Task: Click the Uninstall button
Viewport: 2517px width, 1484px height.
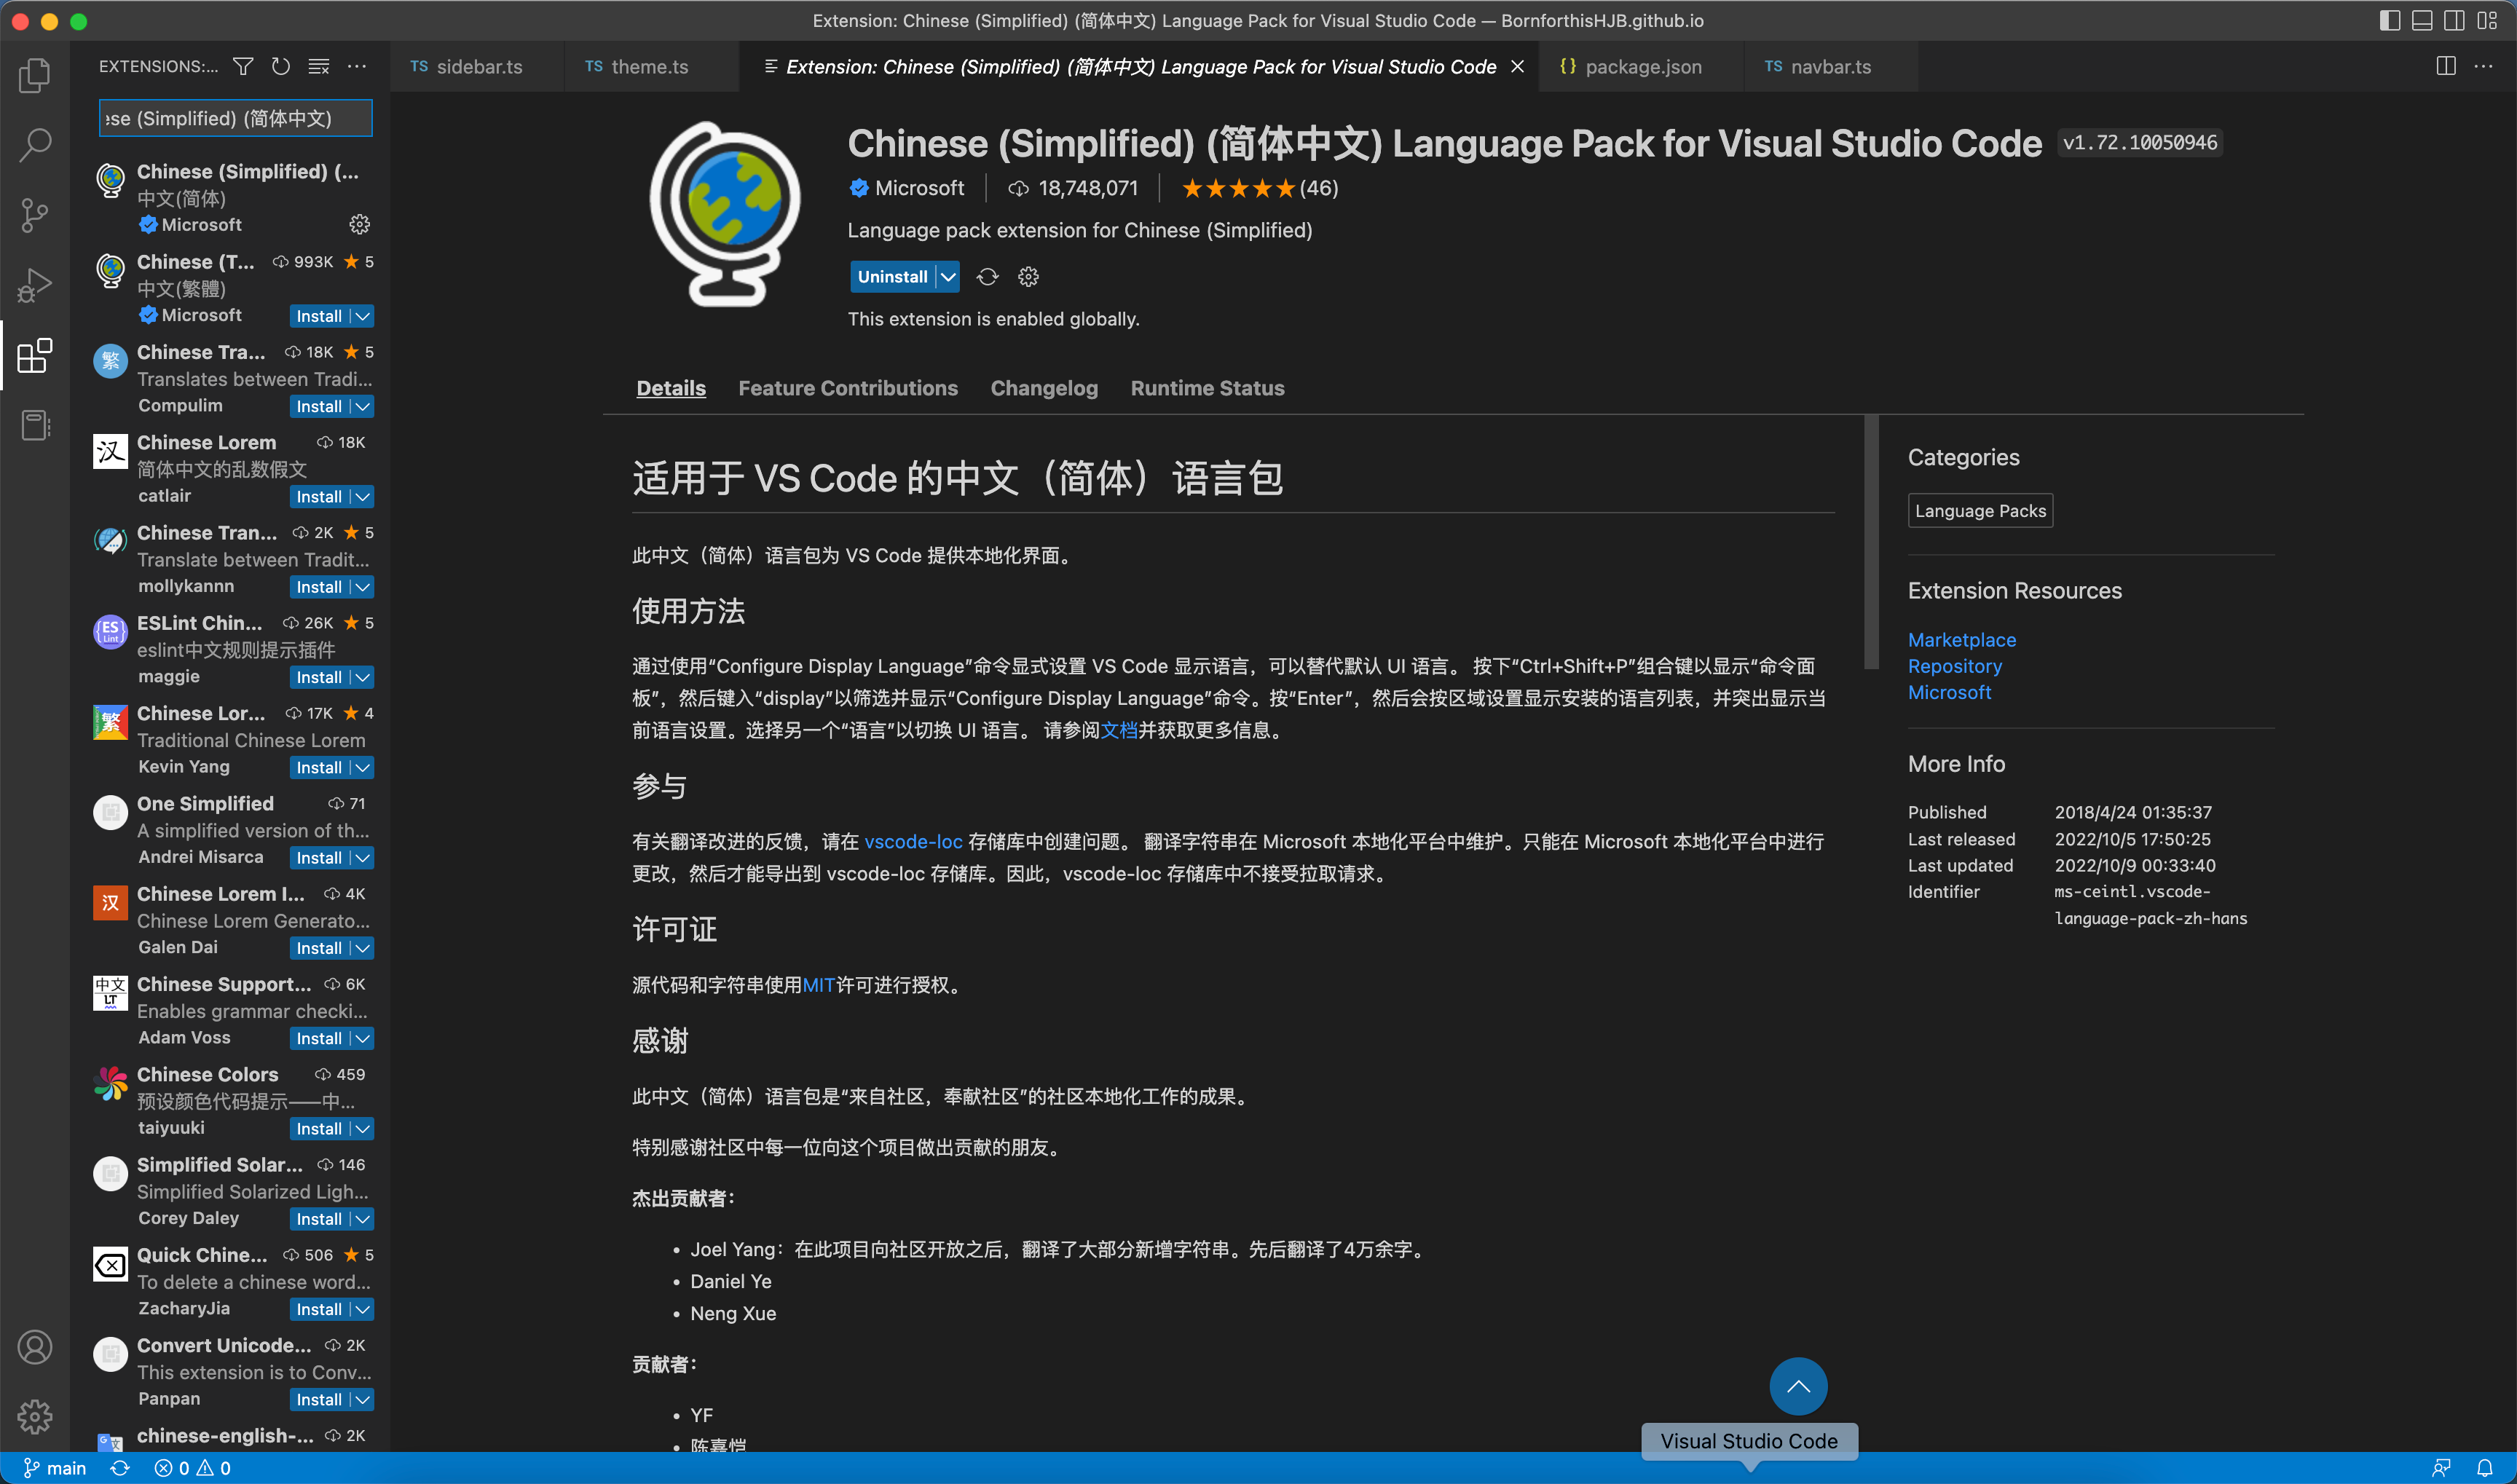Action: (892, 277)
